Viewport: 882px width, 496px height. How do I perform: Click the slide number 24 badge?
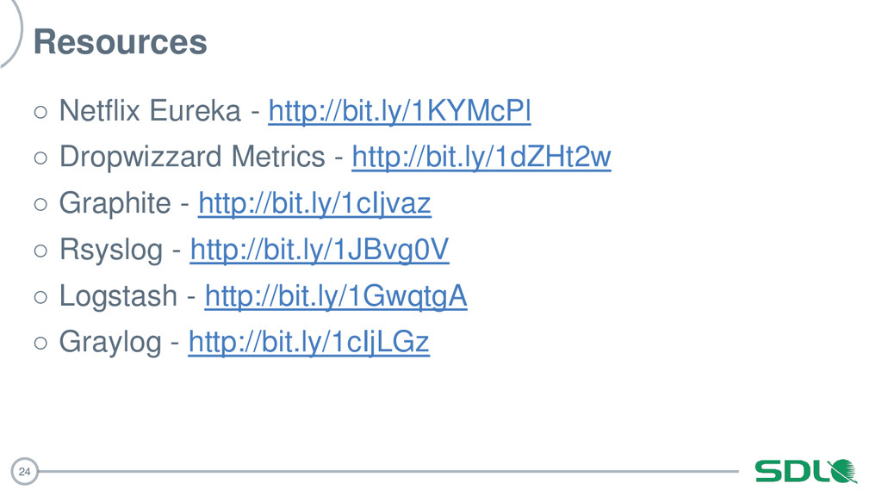[24, 471]
